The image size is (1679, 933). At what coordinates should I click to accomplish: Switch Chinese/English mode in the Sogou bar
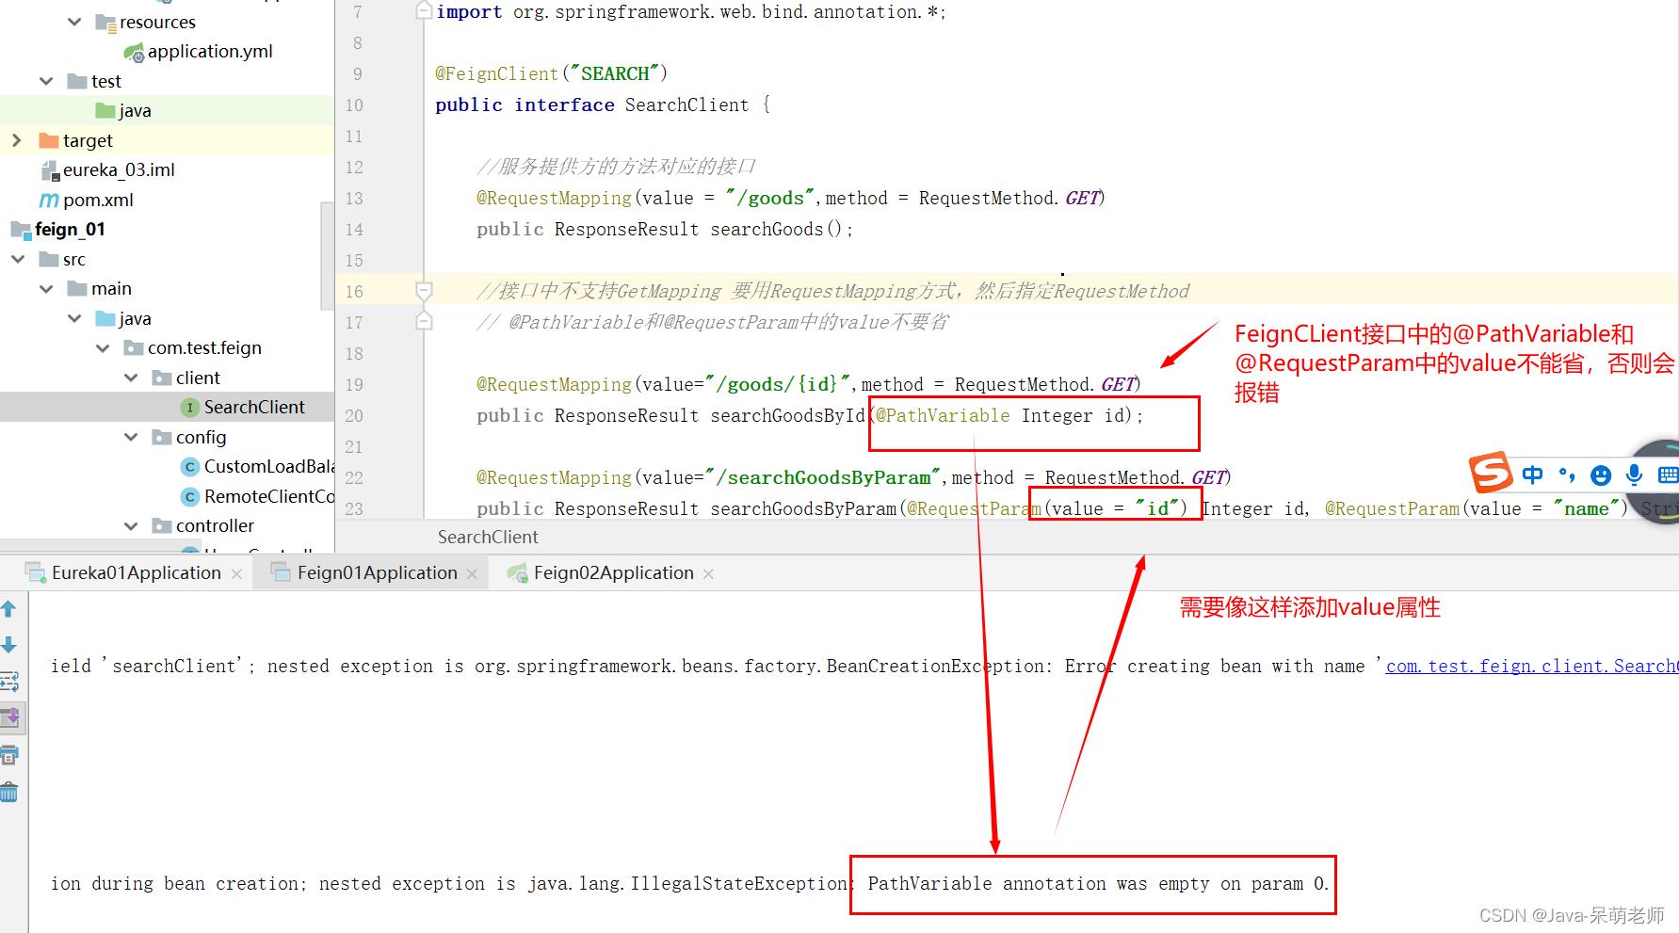coord(1533,475)
